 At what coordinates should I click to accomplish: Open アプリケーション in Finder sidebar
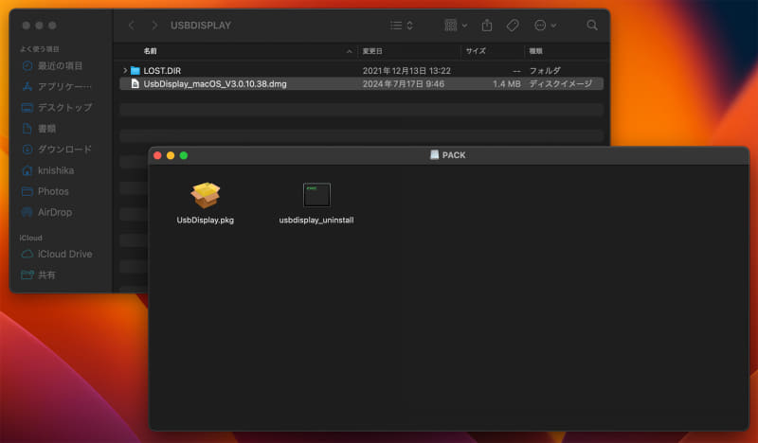click(57, 86)
